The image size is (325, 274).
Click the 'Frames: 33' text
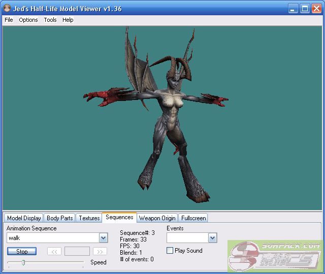(x=133, y=239)
